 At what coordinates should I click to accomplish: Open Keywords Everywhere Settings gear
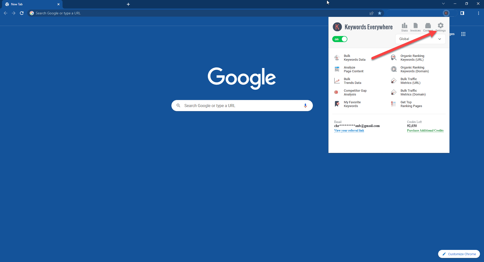tap(440, 26)
